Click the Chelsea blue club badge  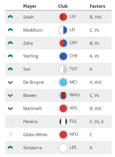click(x=63, y=56)
